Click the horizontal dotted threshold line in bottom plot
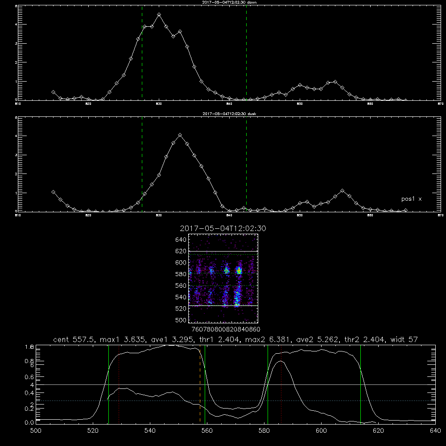The height and width of the screenshot is (446, 446). 235,401
